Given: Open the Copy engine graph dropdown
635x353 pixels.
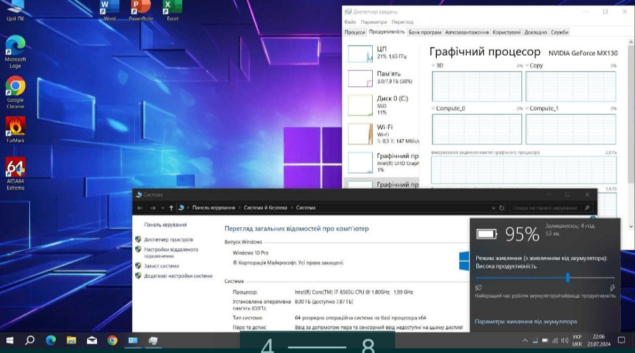Looking at the screenshot, I should point(527,66).
